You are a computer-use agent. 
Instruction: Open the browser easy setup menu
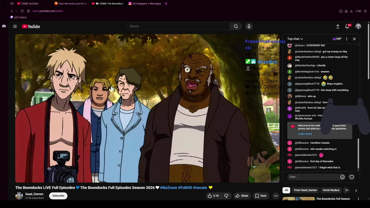365,11
